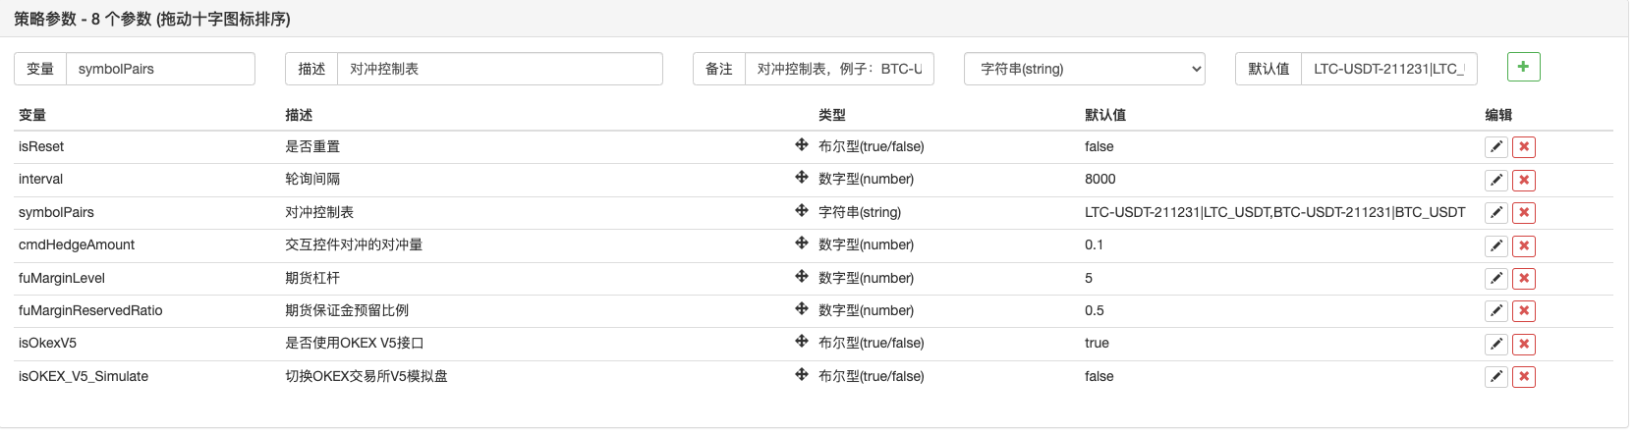Click the drag handle for cmdHedgeAmount row
1635x433 pixels.
[x=802, y=244]
